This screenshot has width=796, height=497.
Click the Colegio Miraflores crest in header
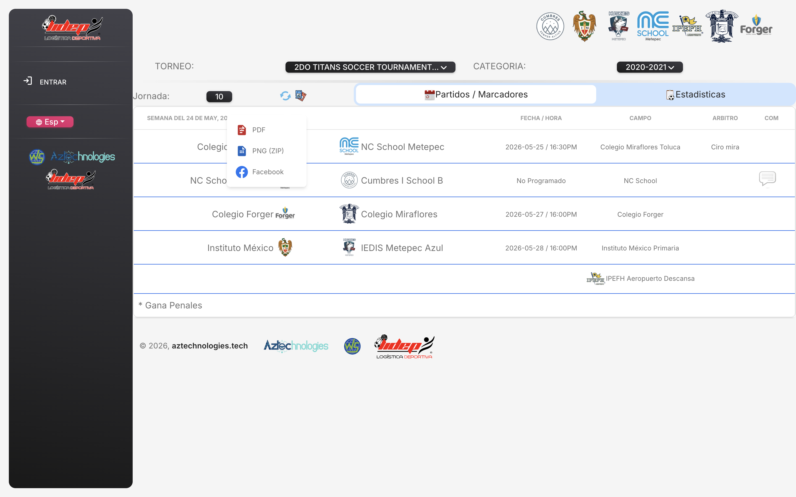click(x=722, y=26)
